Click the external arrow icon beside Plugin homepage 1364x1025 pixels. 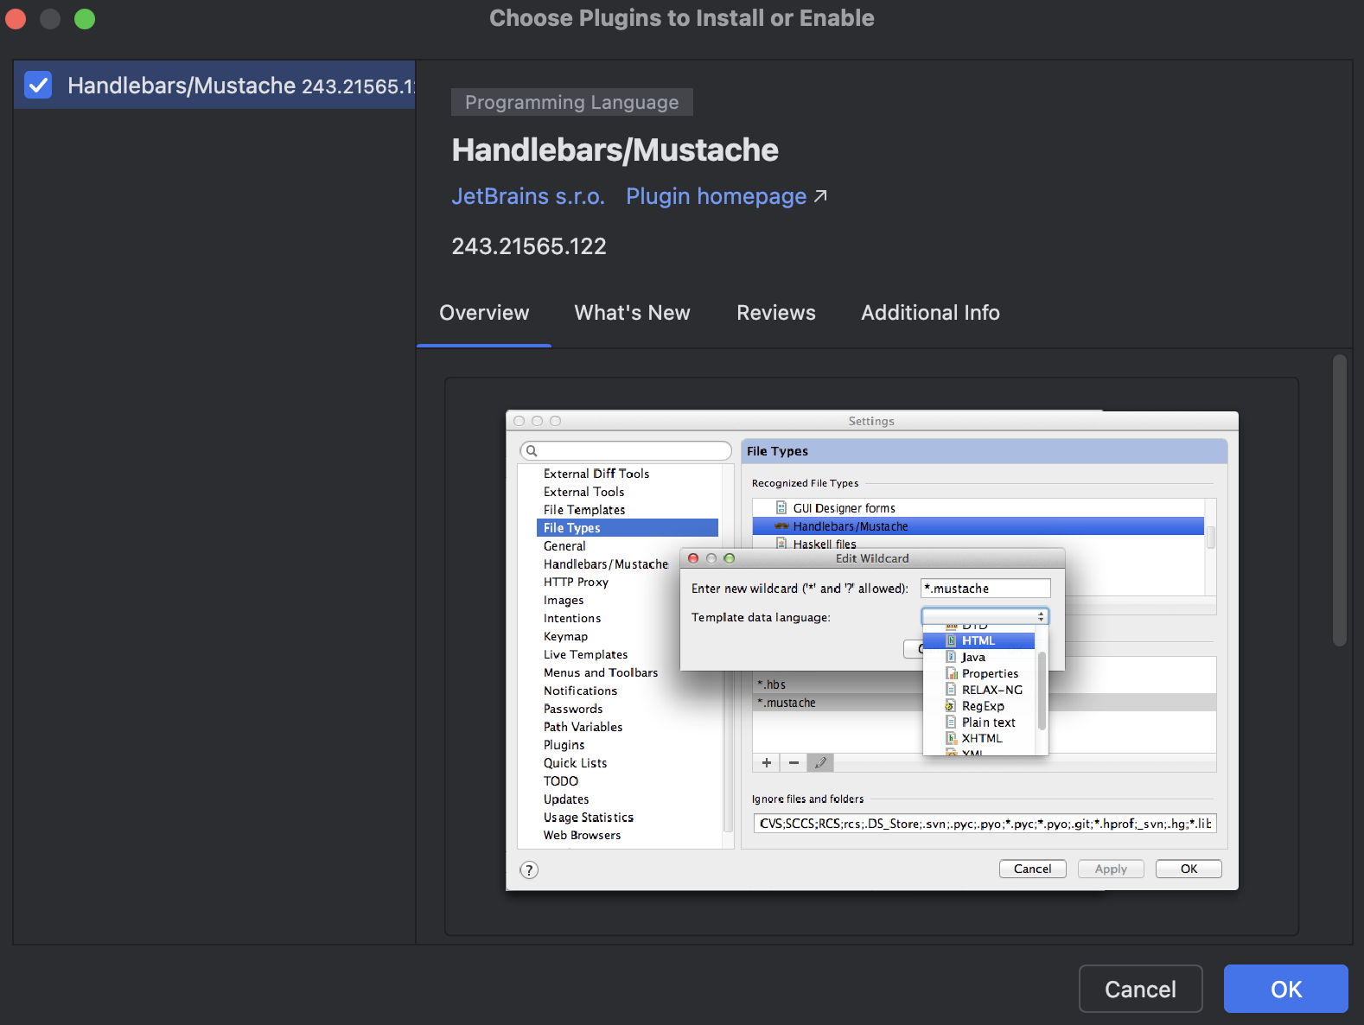(820, 196)
